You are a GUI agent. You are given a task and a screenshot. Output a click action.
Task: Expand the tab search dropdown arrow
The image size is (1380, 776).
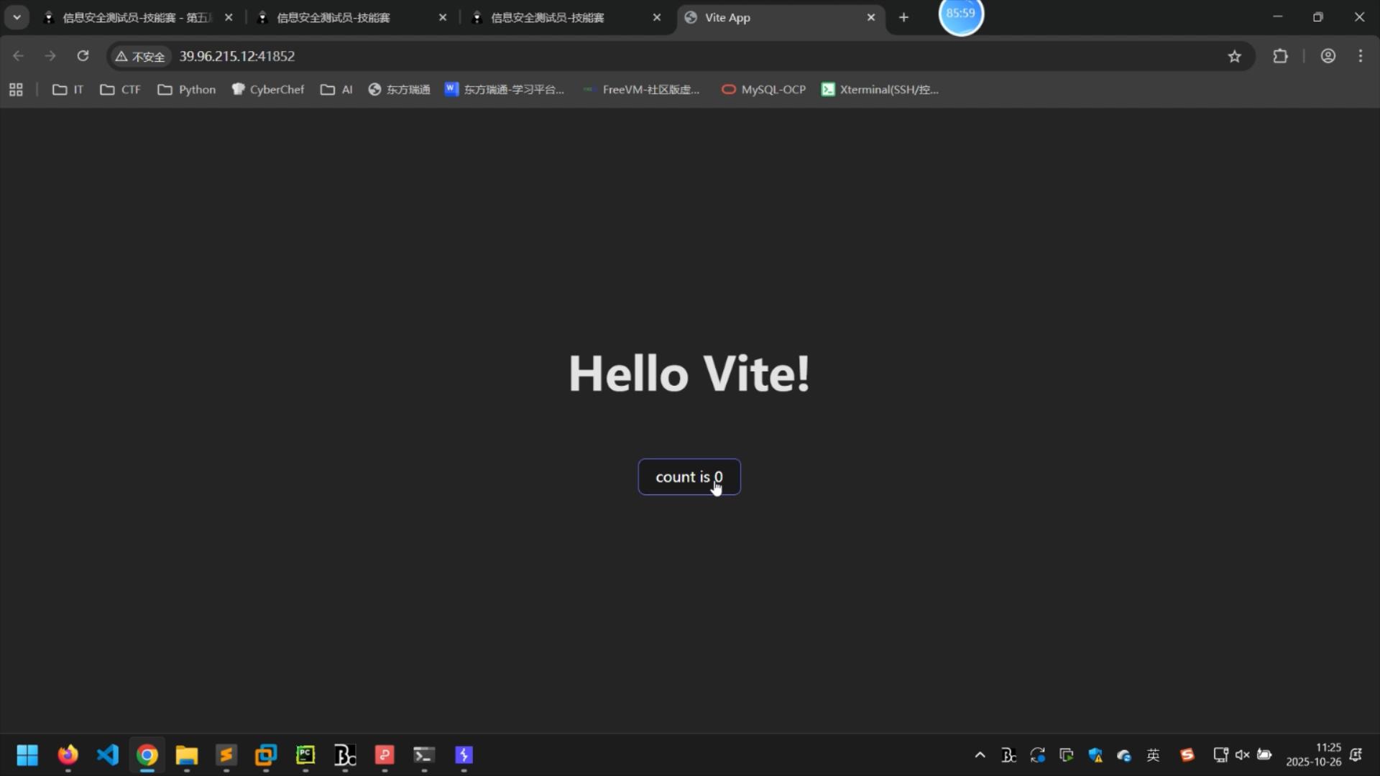point(17,17)
